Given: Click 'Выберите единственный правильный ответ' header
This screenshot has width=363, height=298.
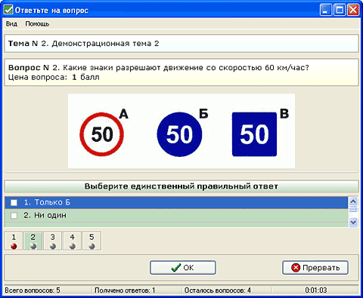Looking at the screenshot, I should (181, 186).
